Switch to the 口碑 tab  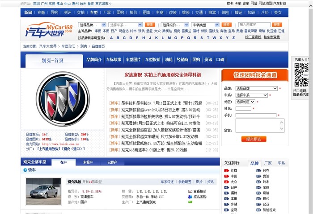(220, 60)
